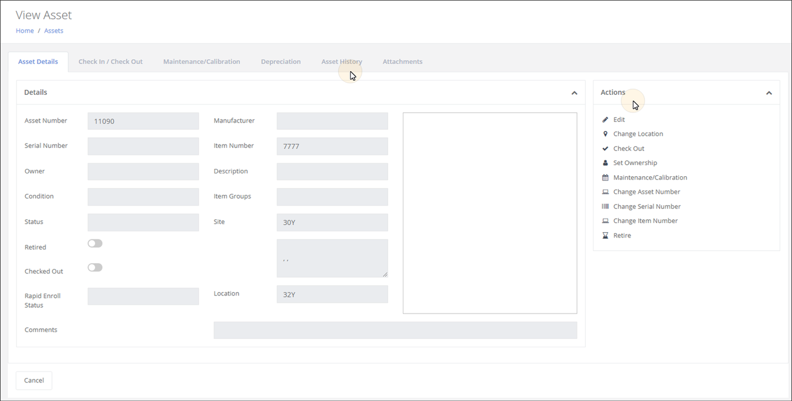Click the Comments field
This screenshot has height=401, width=792.
pyautogui.click(x=395, y=330)
